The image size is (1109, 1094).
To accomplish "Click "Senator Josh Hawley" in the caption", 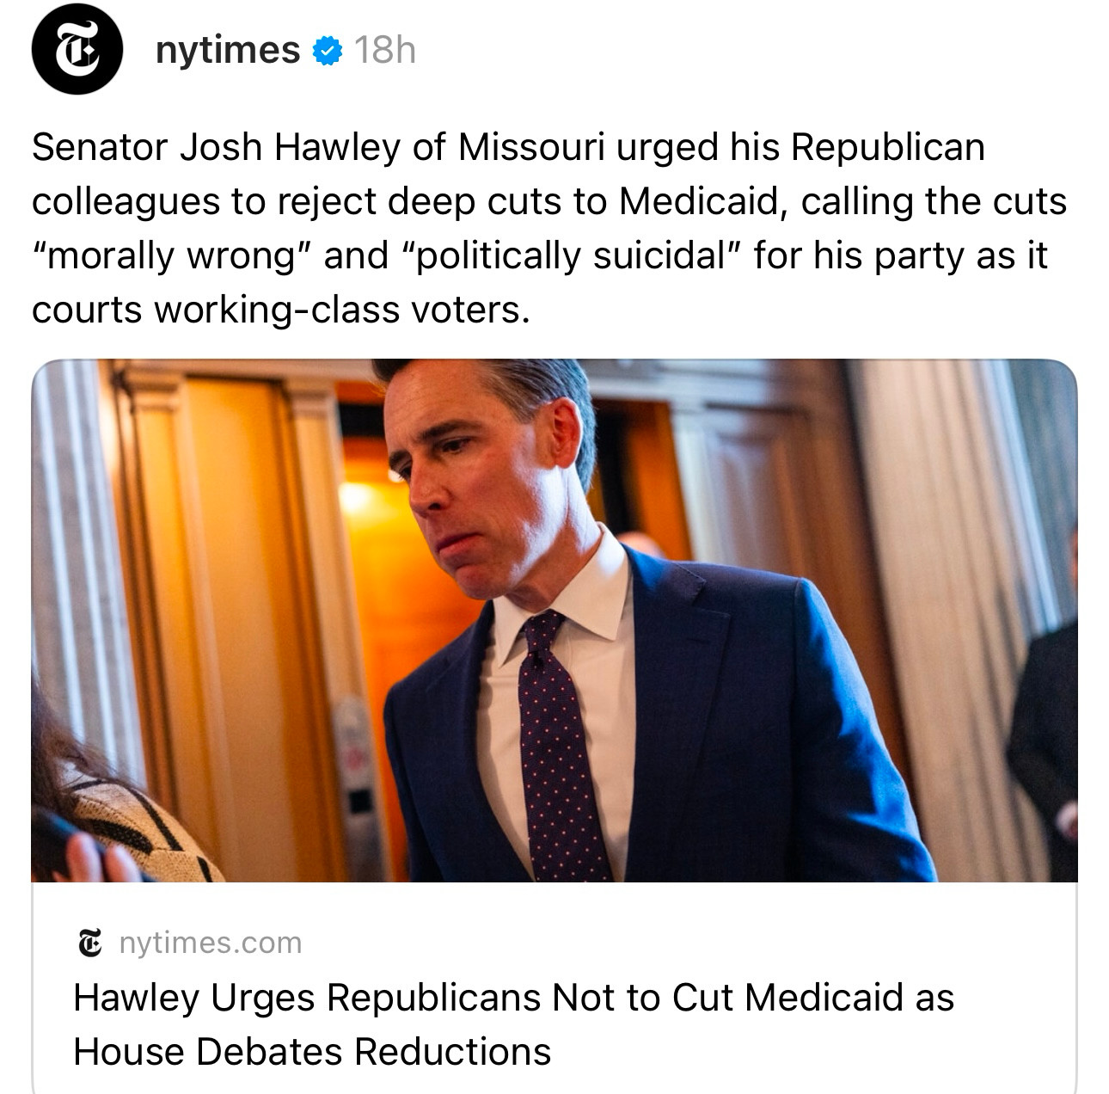I will point(216,148).
